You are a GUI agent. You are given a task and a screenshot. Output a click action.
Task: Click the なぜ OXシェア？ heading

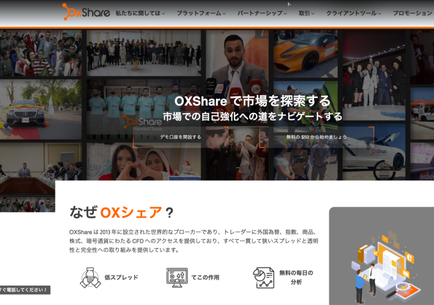point(122,213)
